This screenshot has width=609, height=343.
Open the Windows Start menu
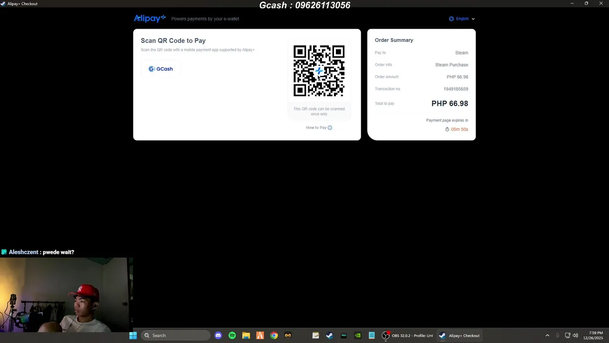tap(133, 335)
